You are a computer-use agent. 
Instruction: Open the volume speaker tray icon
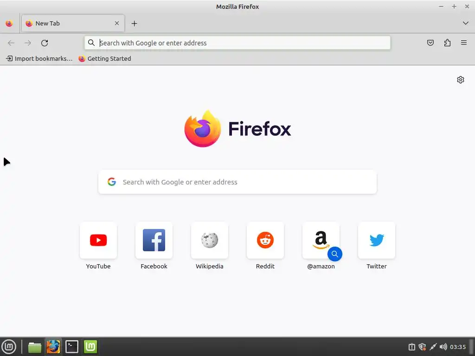click(x=443, y=347)
